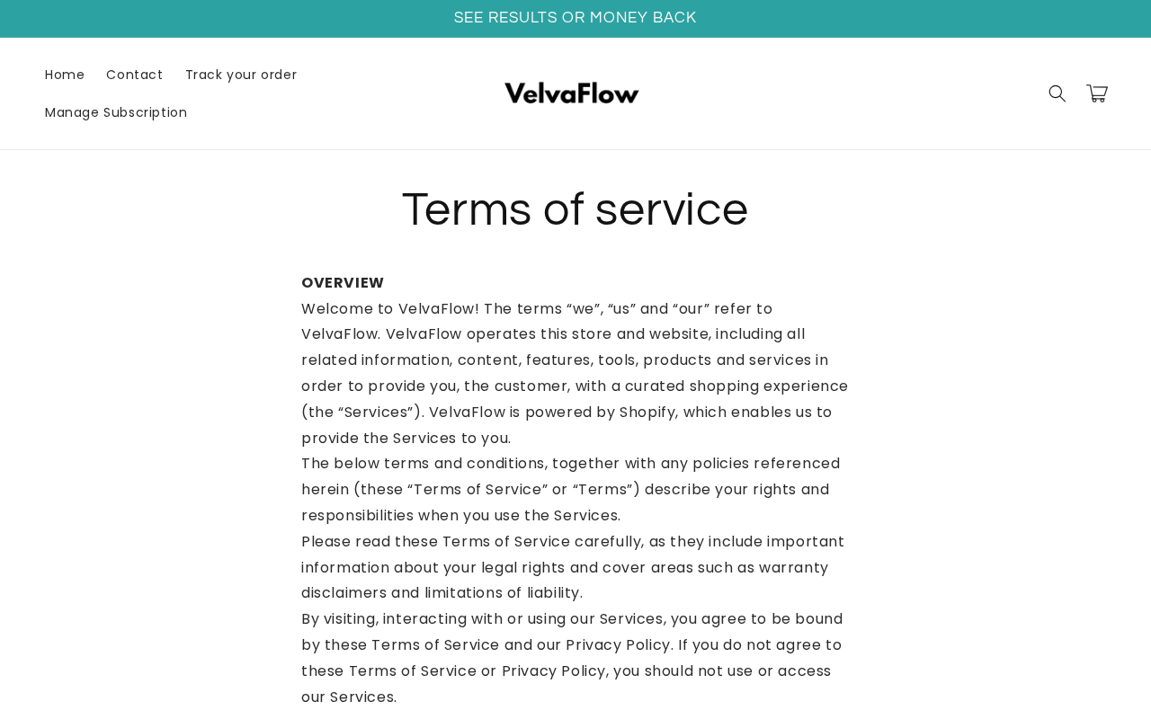Click the OVERVIEW section heading
Viewport: 1151px width, 719px height.
click(x=343, y=283)
